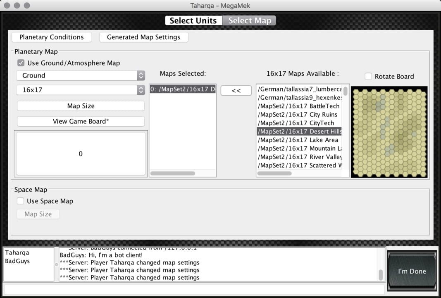This screenshot has width=441, height=298.
Task: Open the Planetary Conditions dialog
Action: point(51,37)
